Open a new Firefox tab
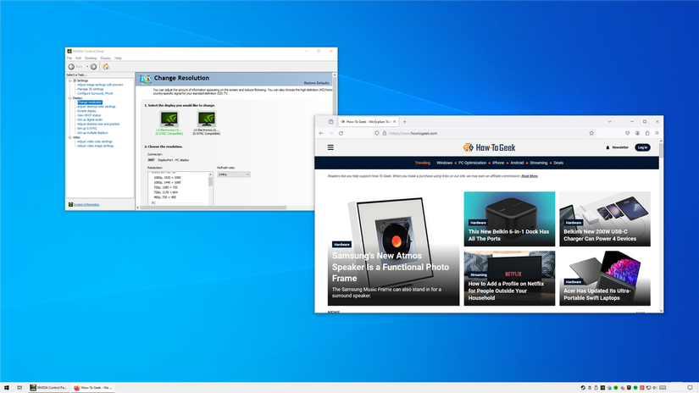699x393 pixels. point(405,122)
